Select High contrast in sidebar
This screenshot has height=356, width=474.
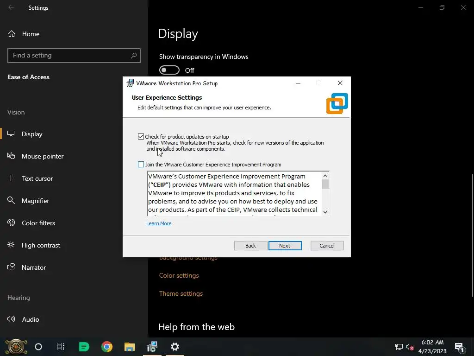tap(74, 245)
